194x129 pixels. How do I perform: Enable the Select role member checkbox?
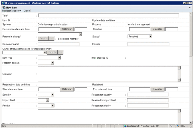(56, 39)
